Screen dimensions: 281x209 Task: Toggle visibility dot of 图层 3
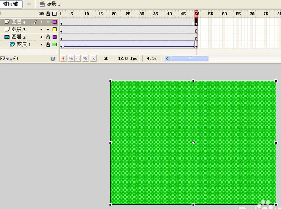coord(42,29)
